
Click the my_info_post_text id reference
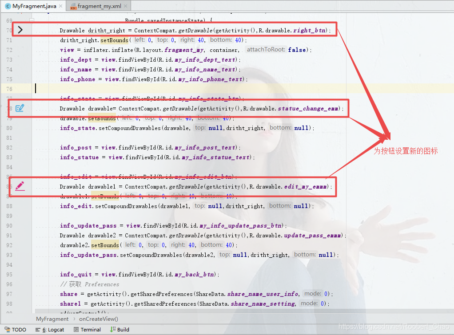coord(205,148)
